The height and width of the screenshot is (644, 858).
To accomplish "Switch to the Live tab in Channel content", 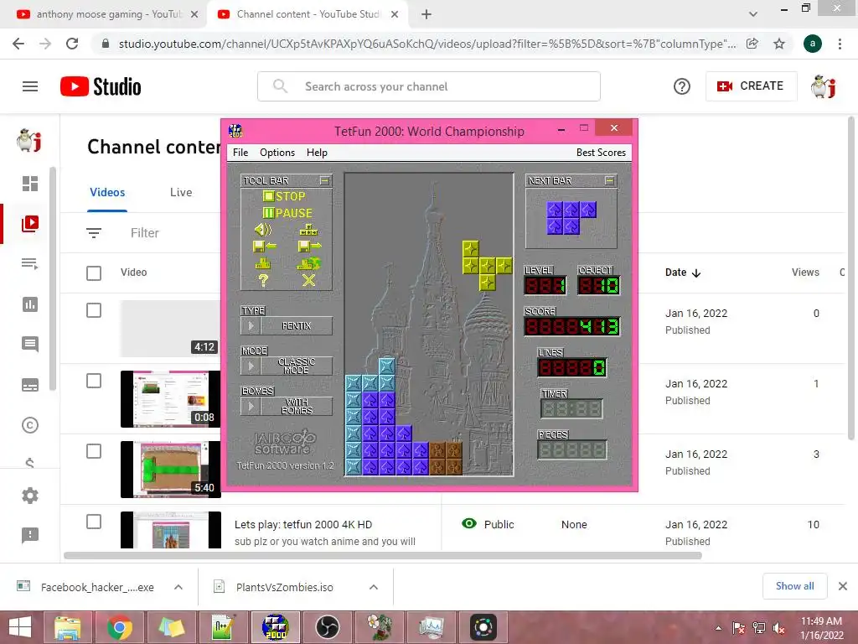I will [181, 192].
